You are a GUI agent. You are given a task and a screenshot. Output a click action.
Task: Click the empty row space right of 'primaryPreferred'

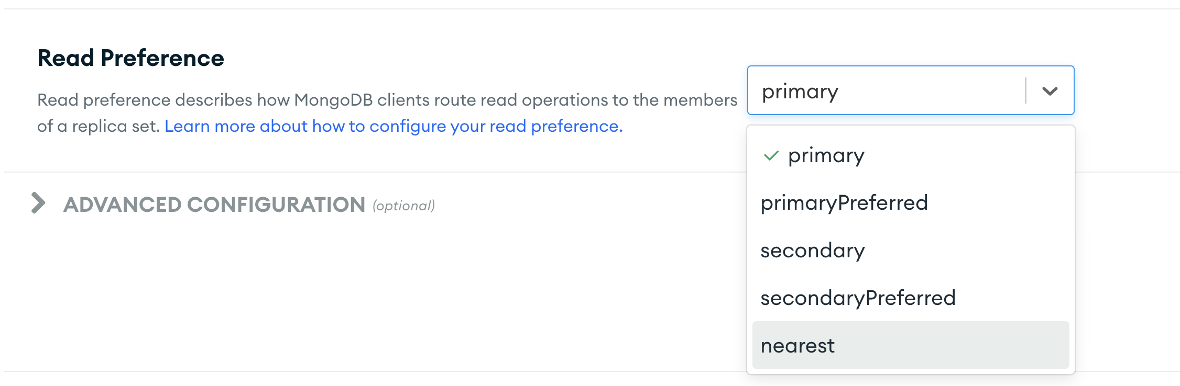click(1001, 203)
